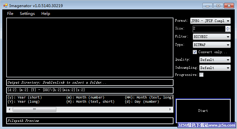Open the Subsampling dropdown set to Default
237x129 pixels.
coord(215,68)
